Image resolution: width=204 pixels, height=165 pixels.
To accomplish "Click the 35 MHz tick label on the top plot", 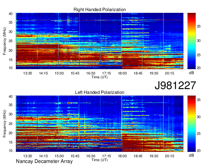I will click(10, 22).
